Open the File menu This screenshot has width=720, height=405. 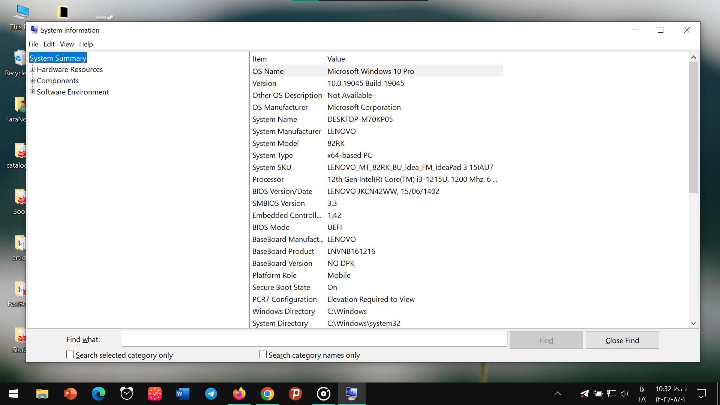click(33, 44)
